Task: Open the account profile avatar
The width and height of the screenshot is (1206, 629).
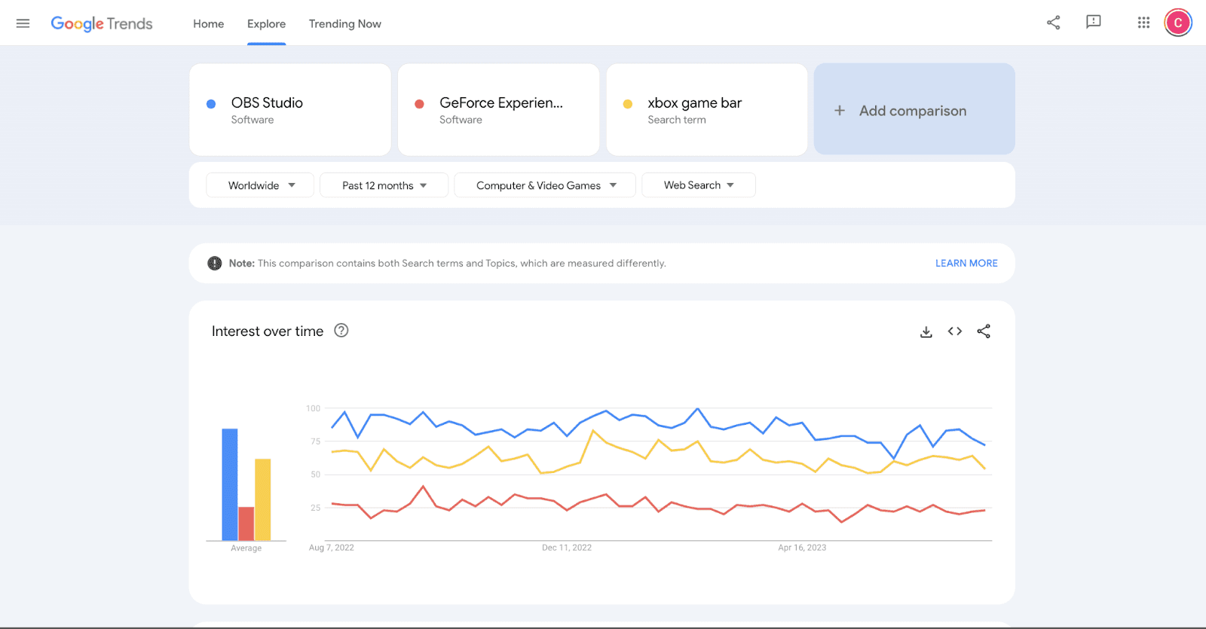Action: click(1177, 23)
